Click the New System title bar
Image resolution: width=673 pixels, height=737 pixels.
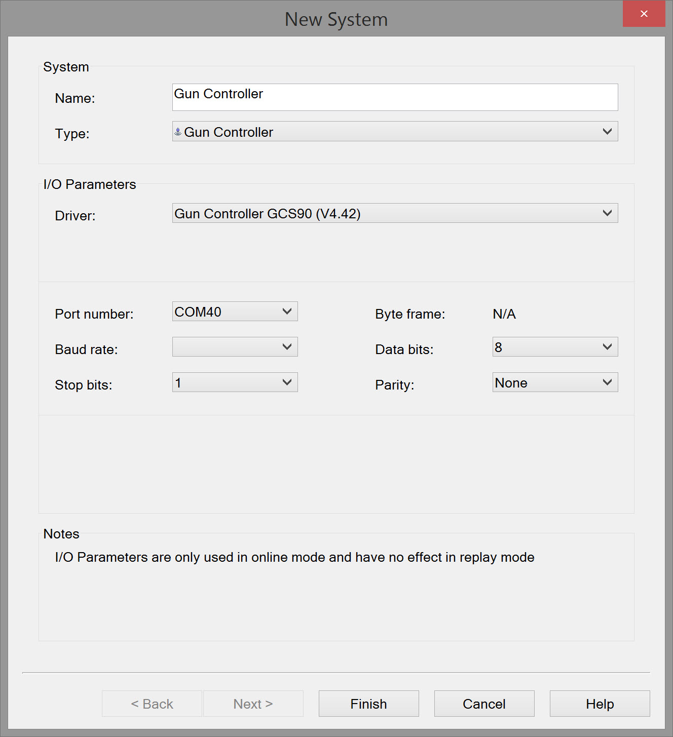[336, 19]
